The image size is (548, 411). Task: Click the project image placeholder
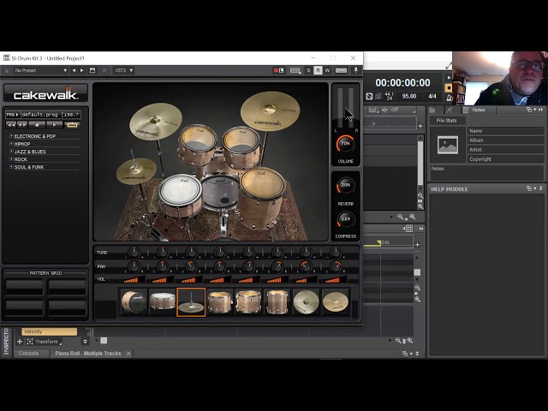(448, 145)
